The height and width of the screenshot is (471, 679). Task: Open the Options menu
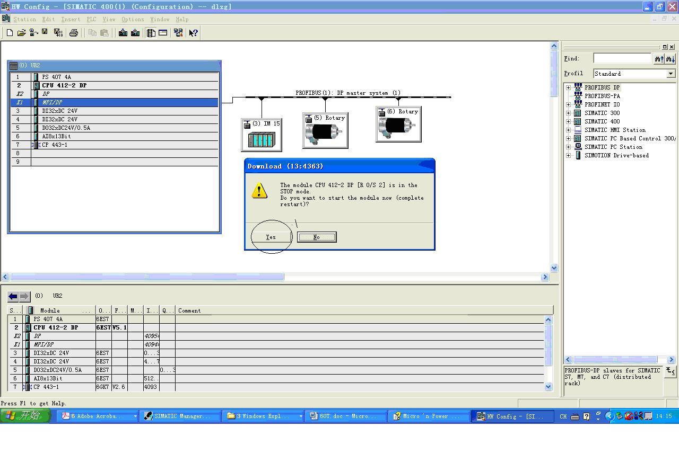click(x=133, y=19)
